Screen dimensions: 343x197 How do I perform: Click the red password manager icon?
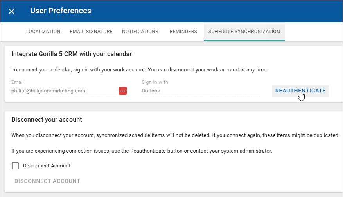pyautogui.click(x=123, y=91)
